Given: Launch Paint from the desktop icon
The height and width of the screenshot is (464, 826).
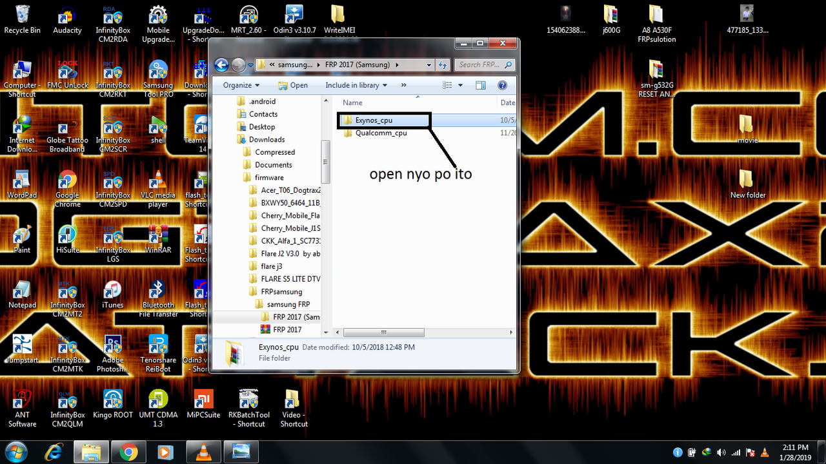Looking at the screenshot, I should click(22, 239).
